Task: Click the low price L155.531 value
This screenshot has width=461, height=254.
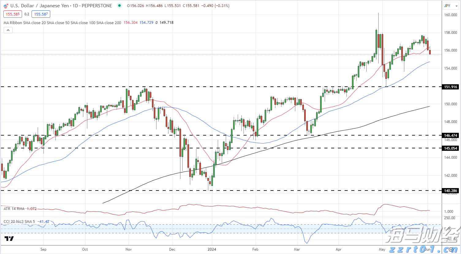Action: 172,6
